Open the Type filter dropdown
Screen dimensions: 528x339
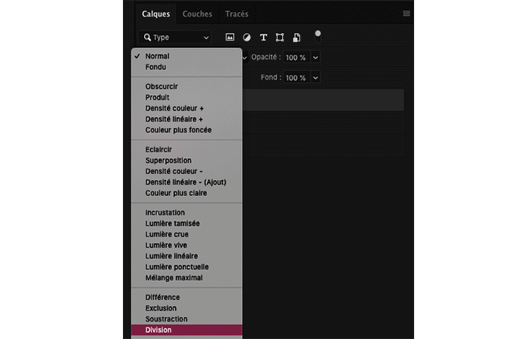[x=175, y=38]
